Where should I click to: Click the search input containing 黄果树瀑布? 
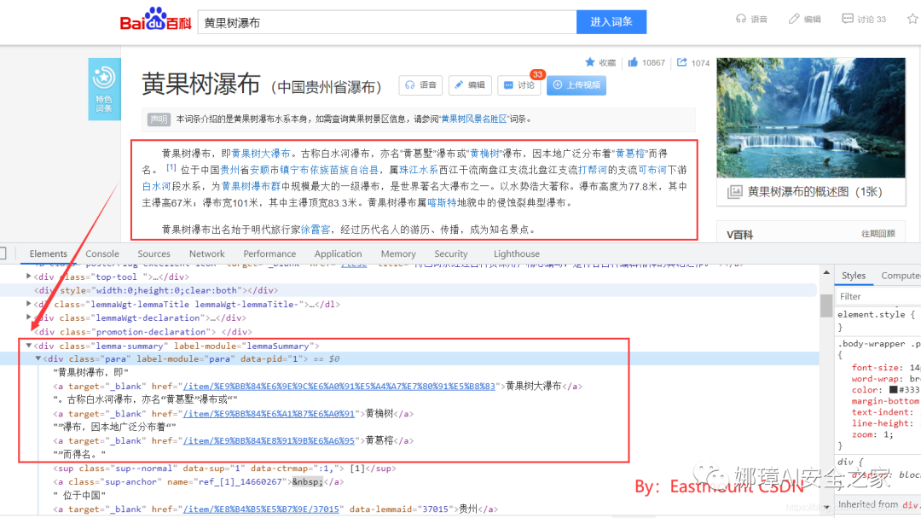(x=387, y=21)
